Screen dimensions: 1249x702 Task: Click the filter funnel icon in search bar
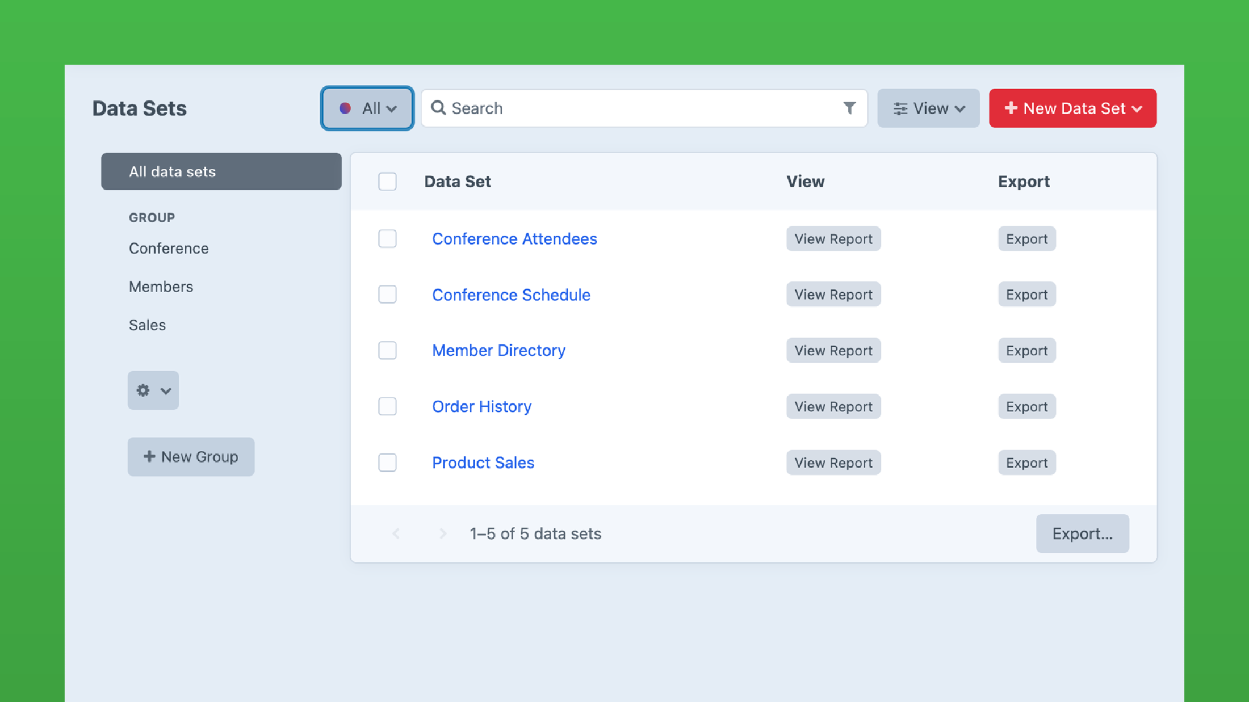point(849,108)
